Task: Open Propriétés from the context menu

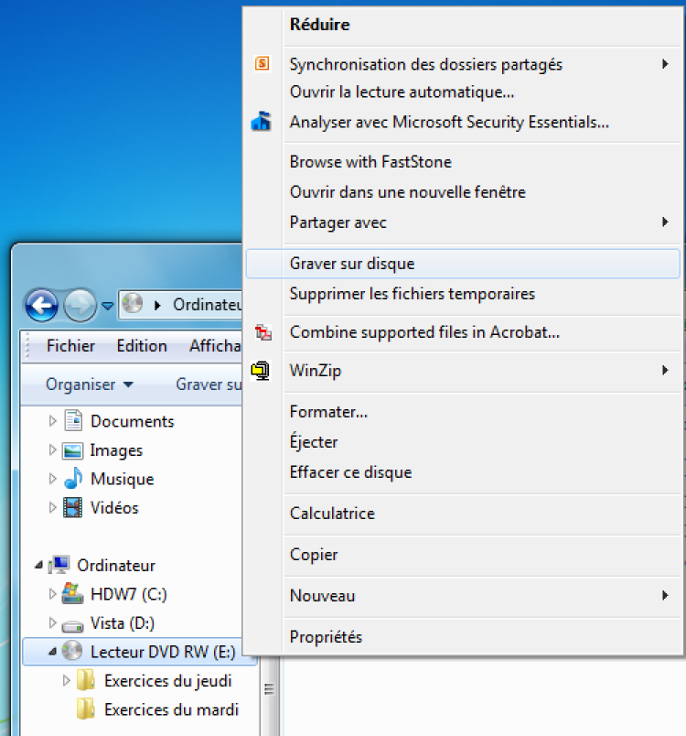Action: 326,637
